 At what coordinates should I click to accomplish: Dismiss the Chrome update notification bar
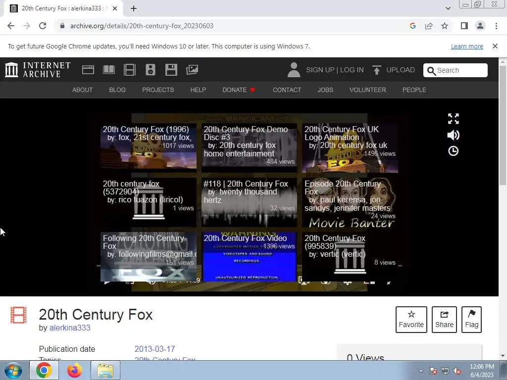(495, 46)
